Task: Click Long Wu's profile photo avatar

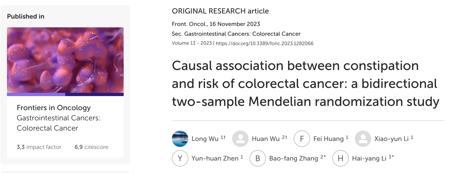Action: 180,139
